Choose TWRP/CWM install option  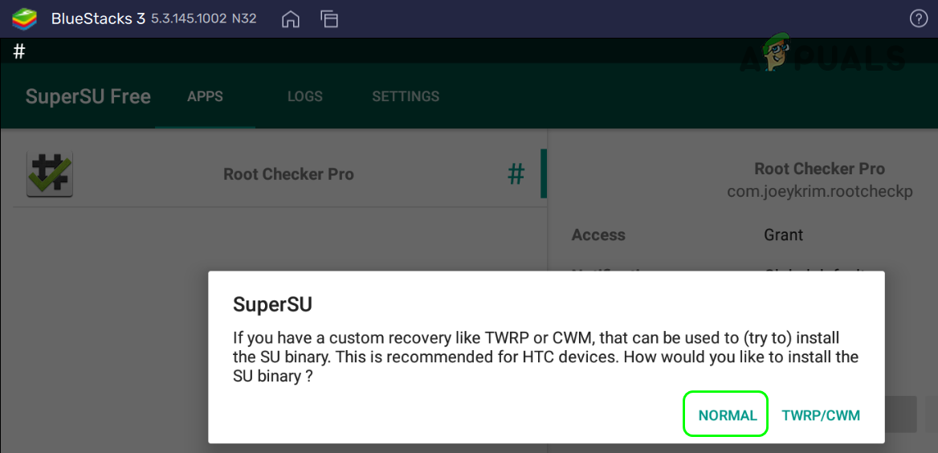[x=821, y=415]
